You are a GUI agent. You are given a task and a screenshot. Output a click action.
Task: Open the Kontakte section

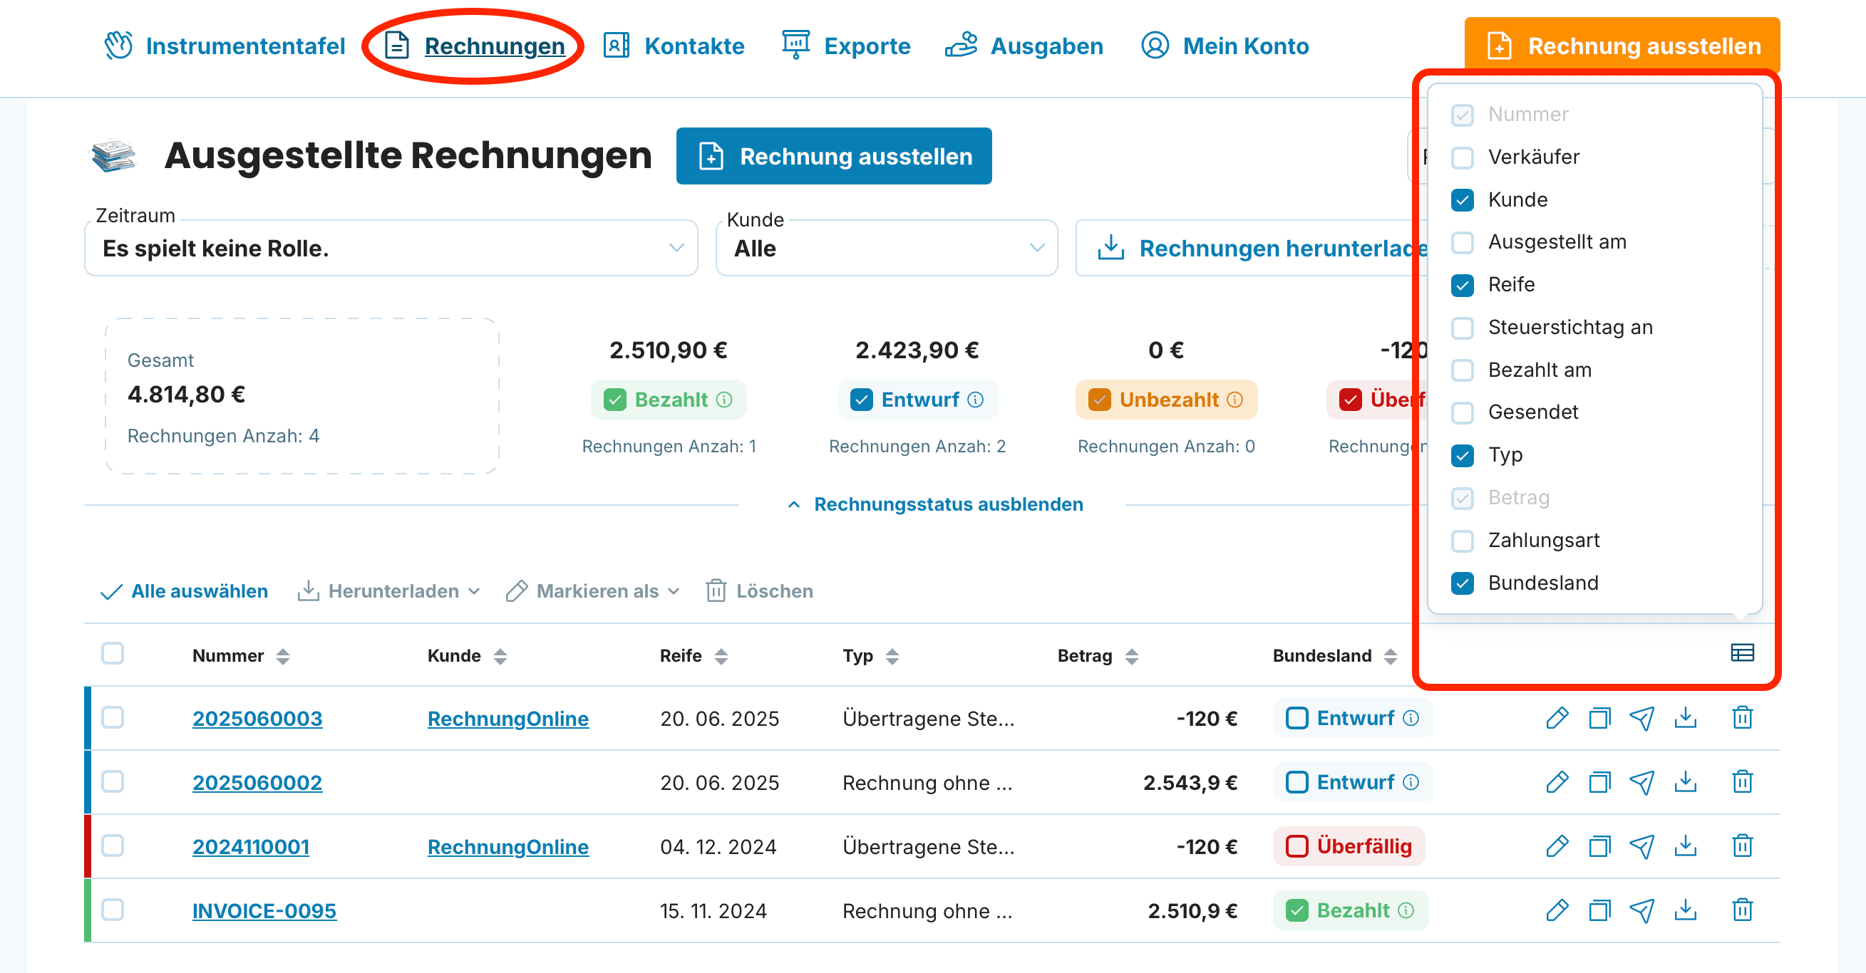[674, 46]
